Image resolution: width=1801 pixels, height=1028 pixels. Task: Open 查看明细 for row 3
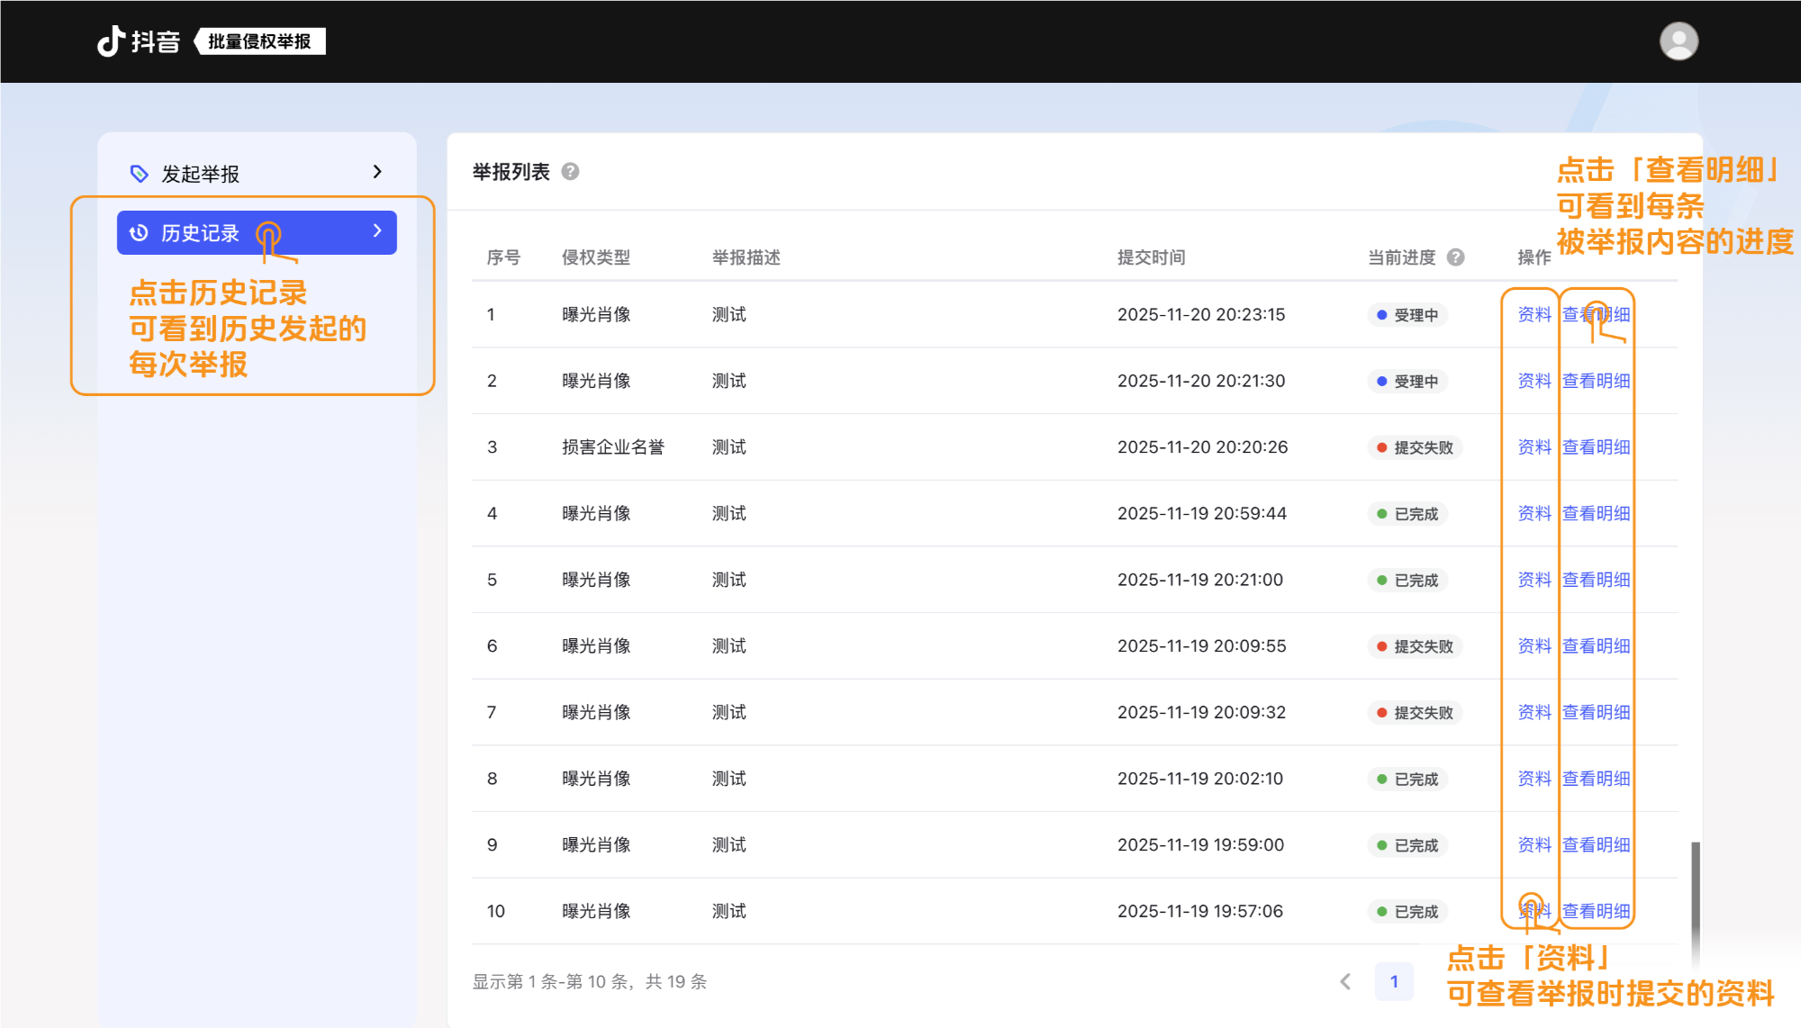pyautogui.click(x=1596, y=447)
